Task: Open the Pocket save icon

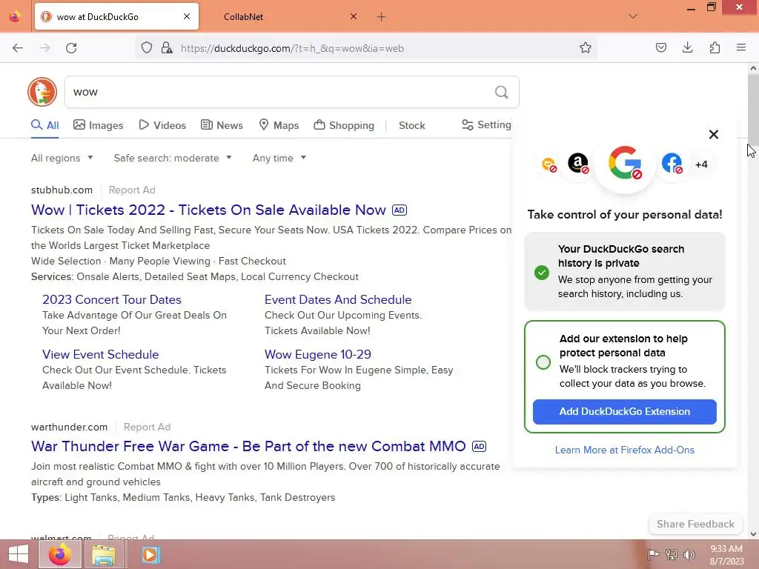Action: (x=660, y=48)
